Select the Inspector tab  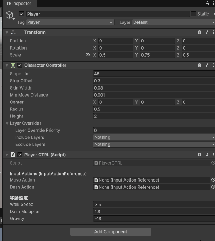[x=19, y=4]
